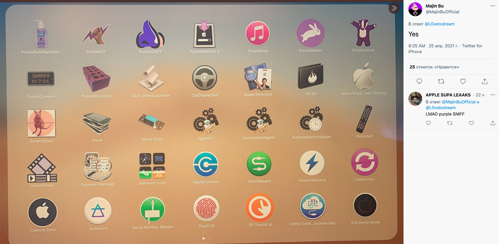Open Majin Bu profile avatar

point(415,9)
